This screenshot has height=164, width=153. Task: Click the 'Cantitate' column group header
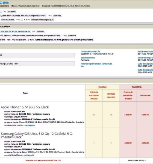[x=102, y=87]
